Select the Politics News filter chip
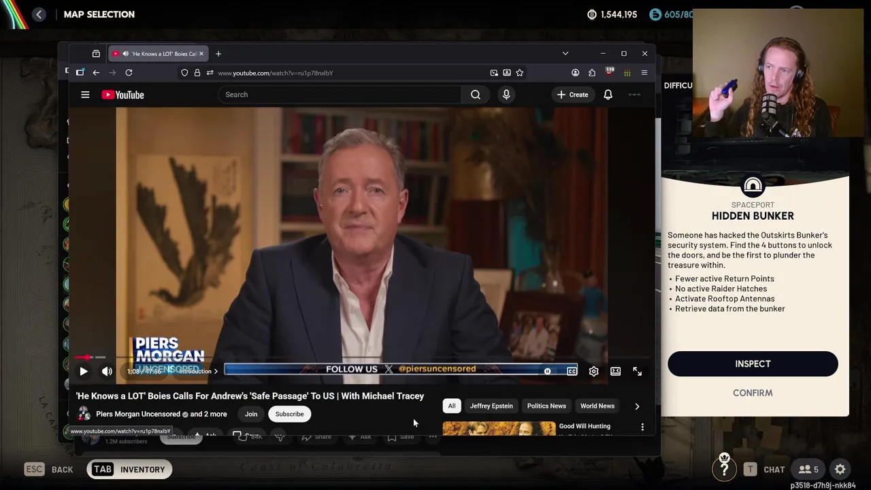 546,406
